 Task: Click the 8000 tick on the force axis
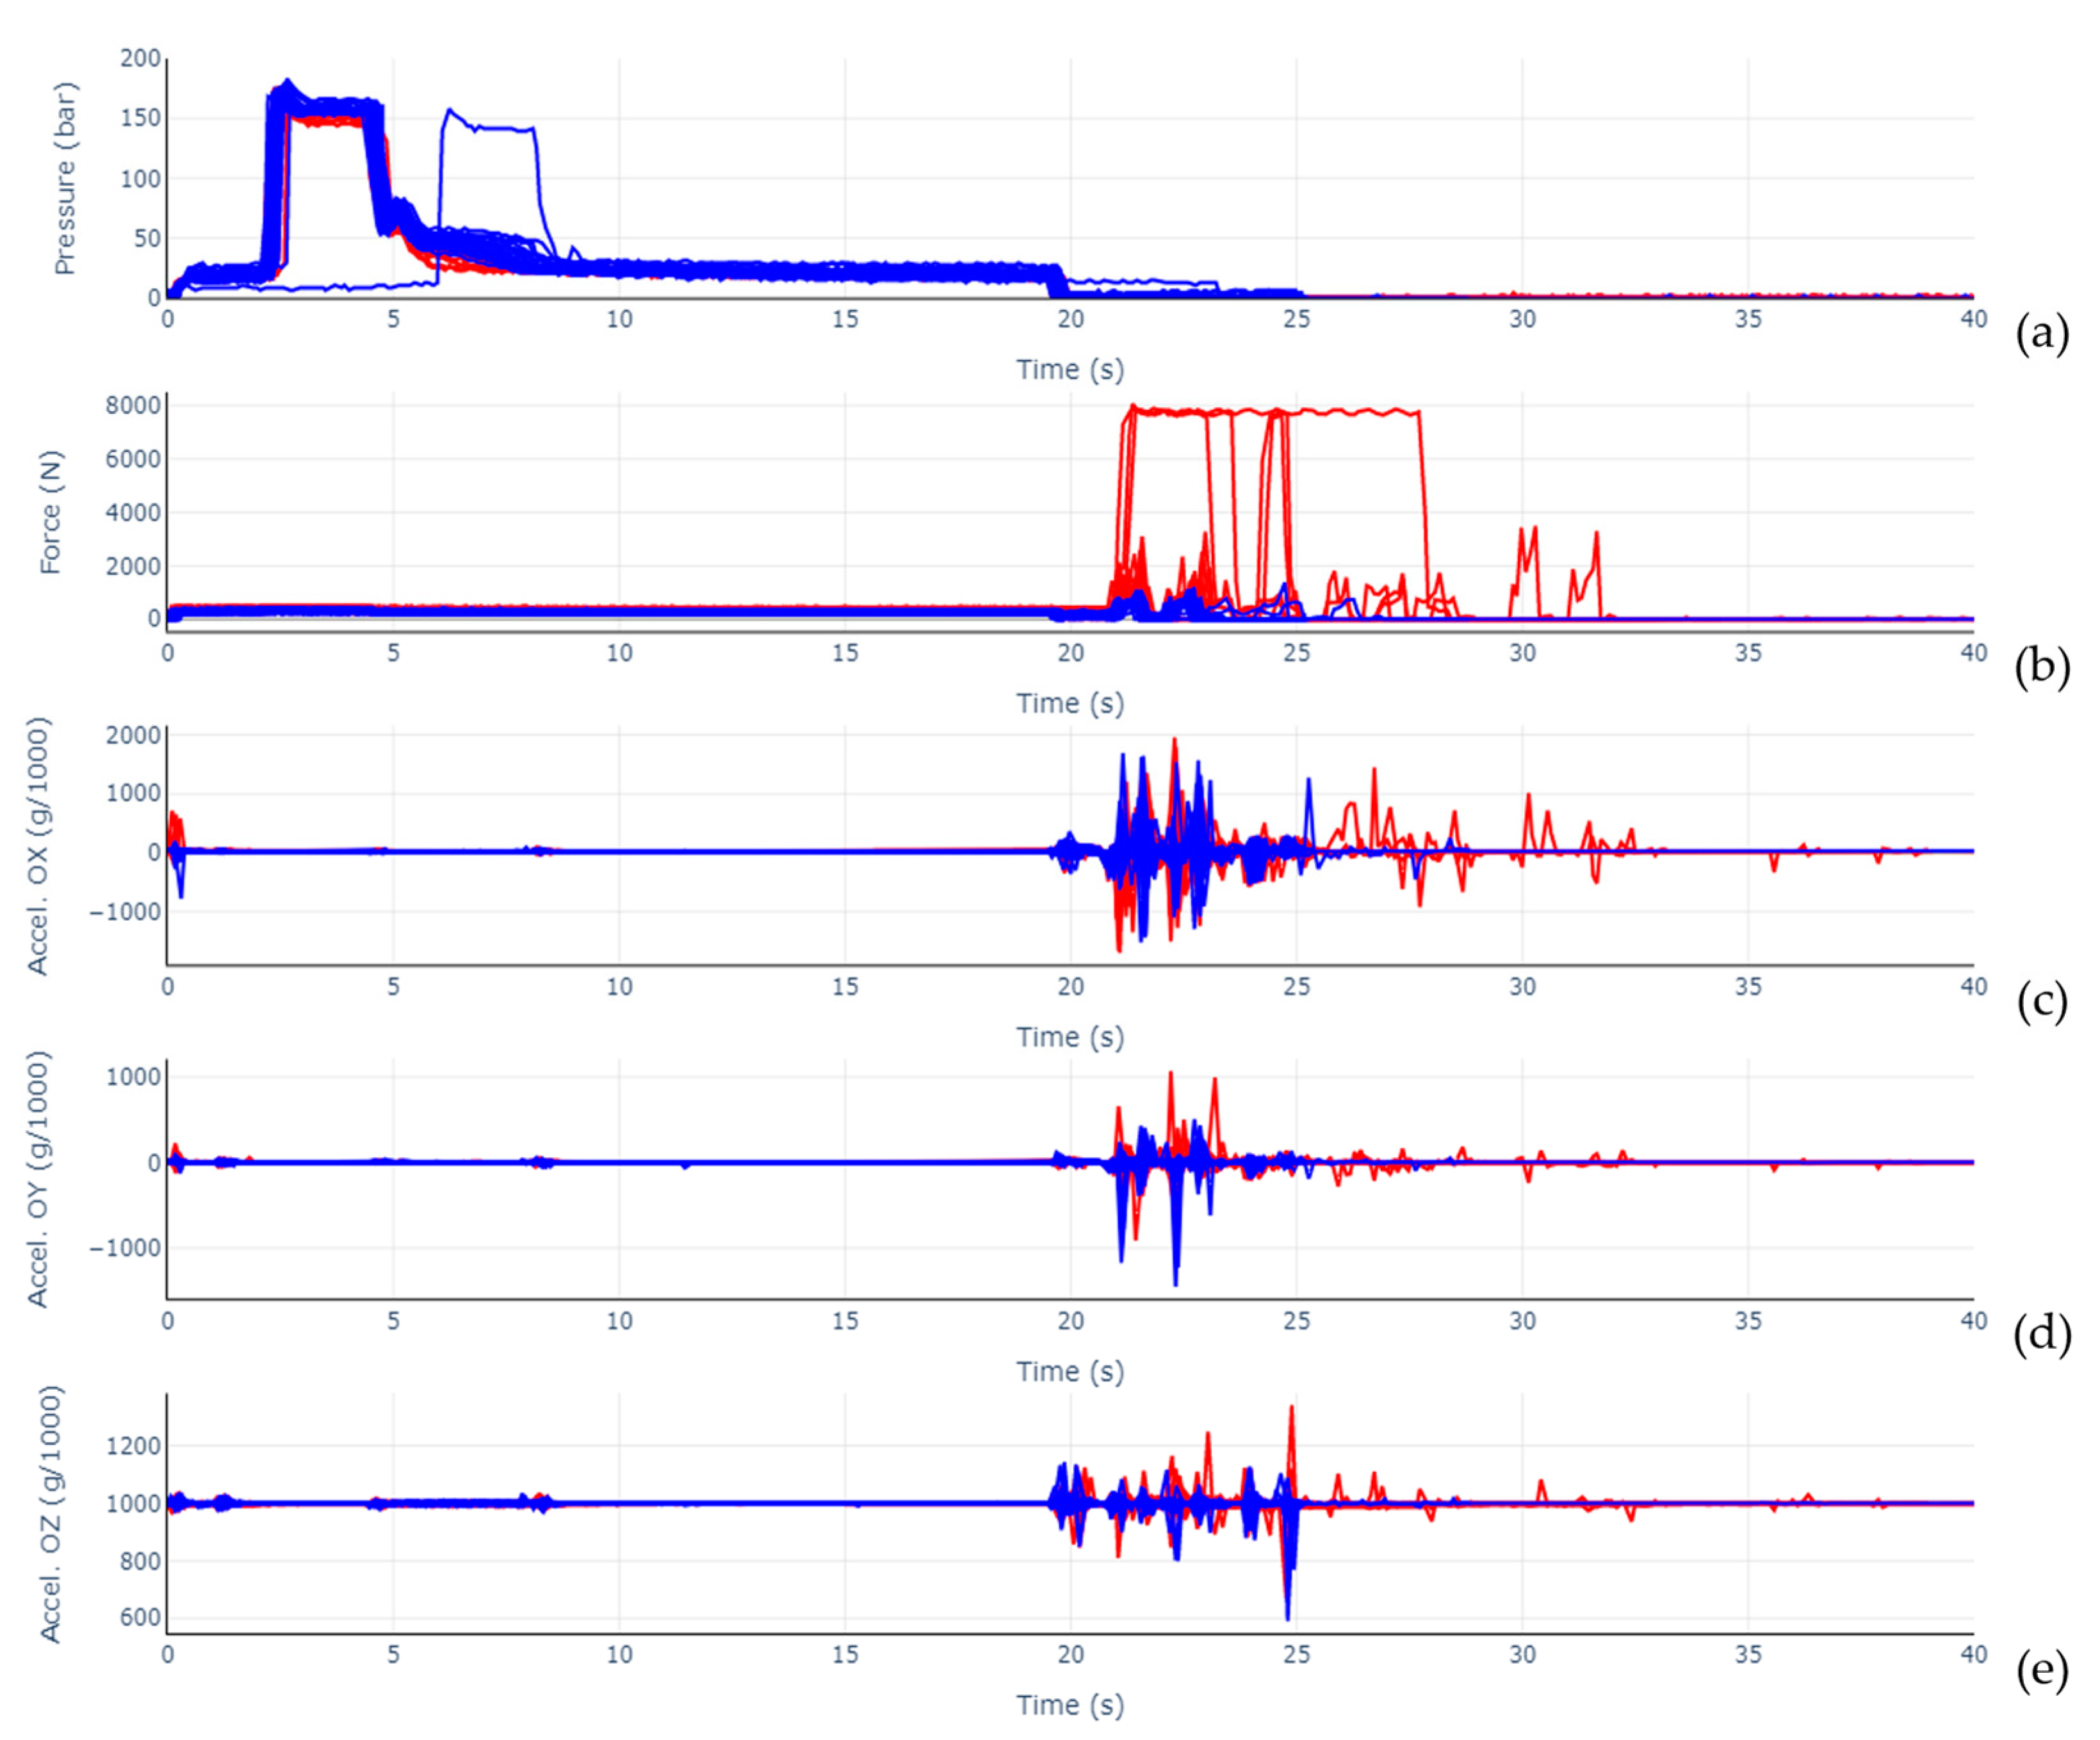[133, 406]
